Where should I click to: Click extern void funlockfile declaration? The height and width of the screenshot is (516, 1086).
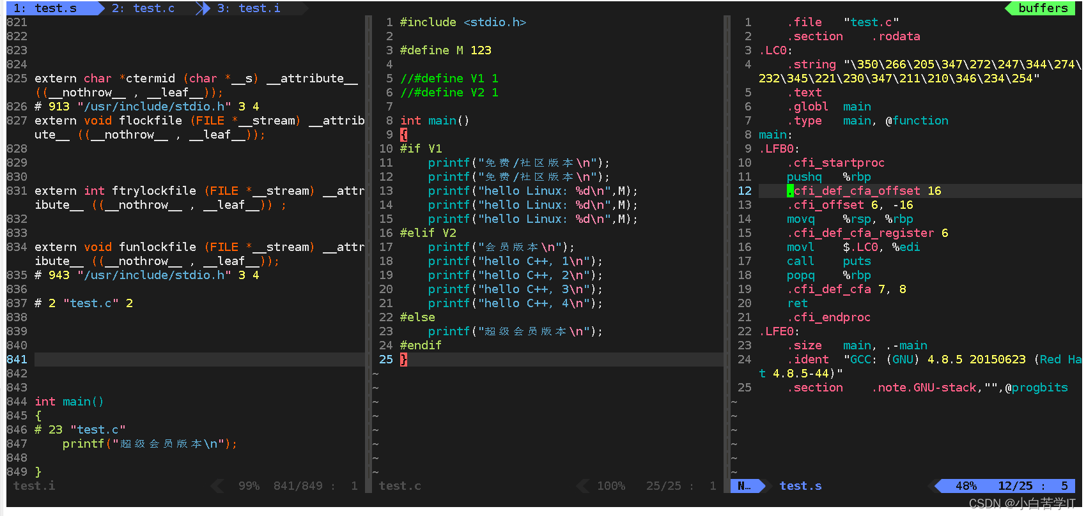tap(199, 254)
